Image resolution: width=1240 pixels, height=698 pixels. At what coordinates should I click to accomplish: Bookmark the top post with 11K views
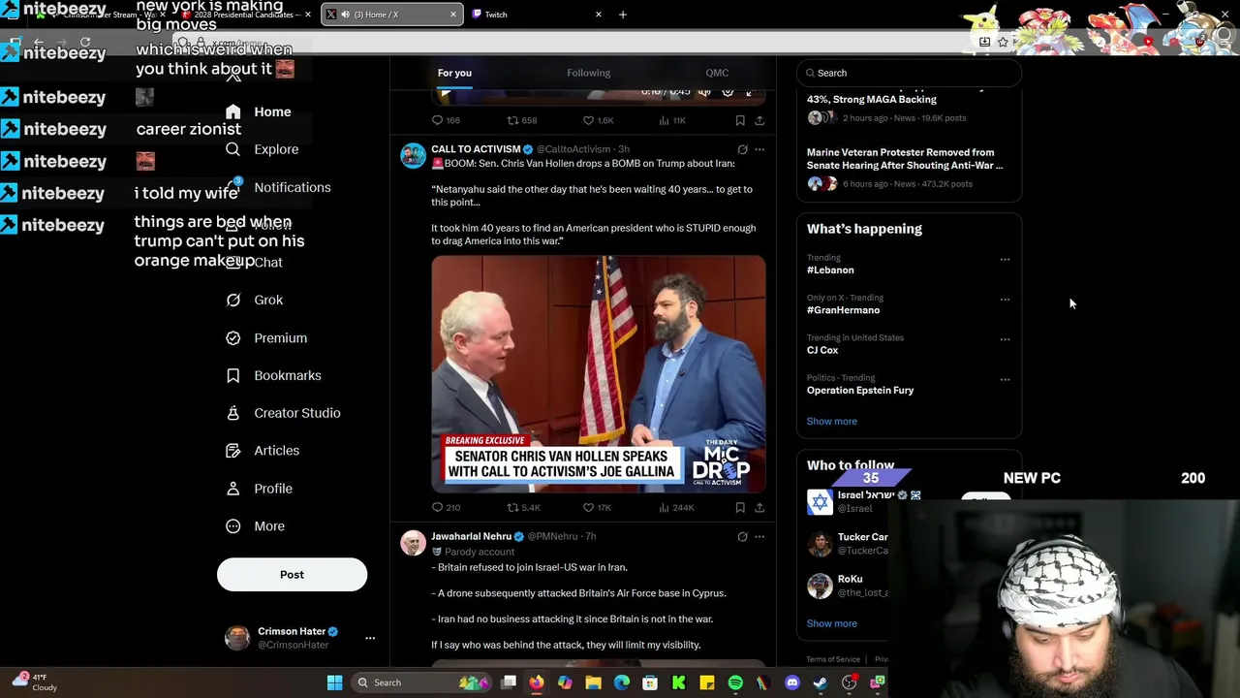(x=740, y=120)
